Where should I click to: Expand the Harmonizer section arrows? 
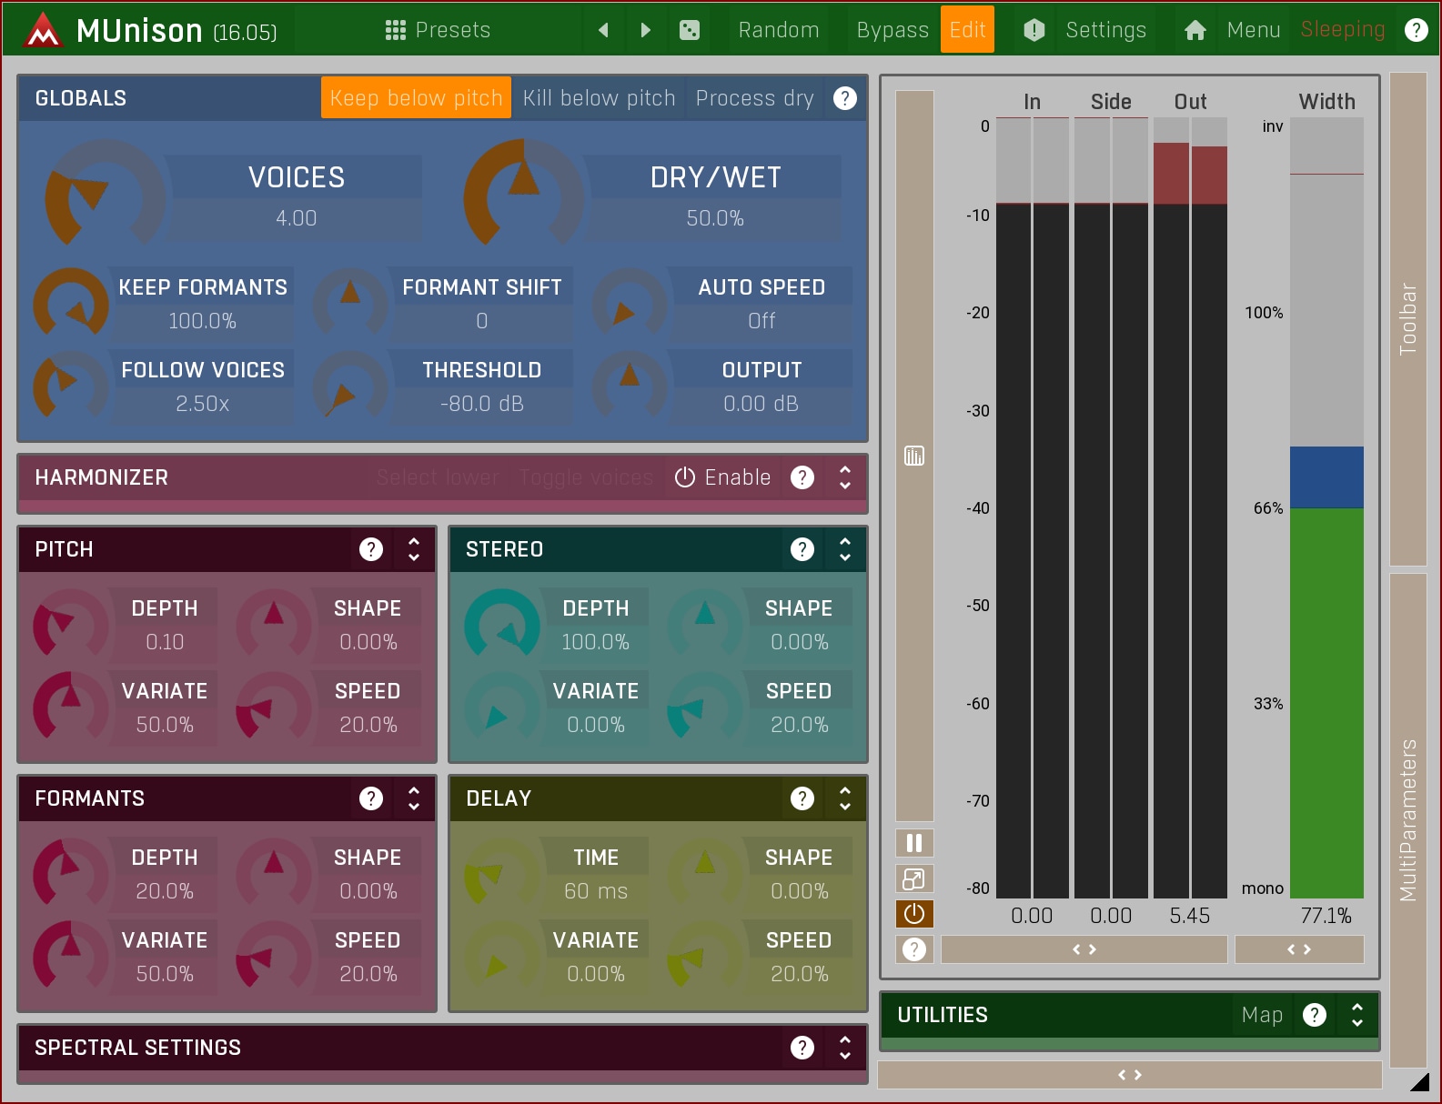click(845, 477)
